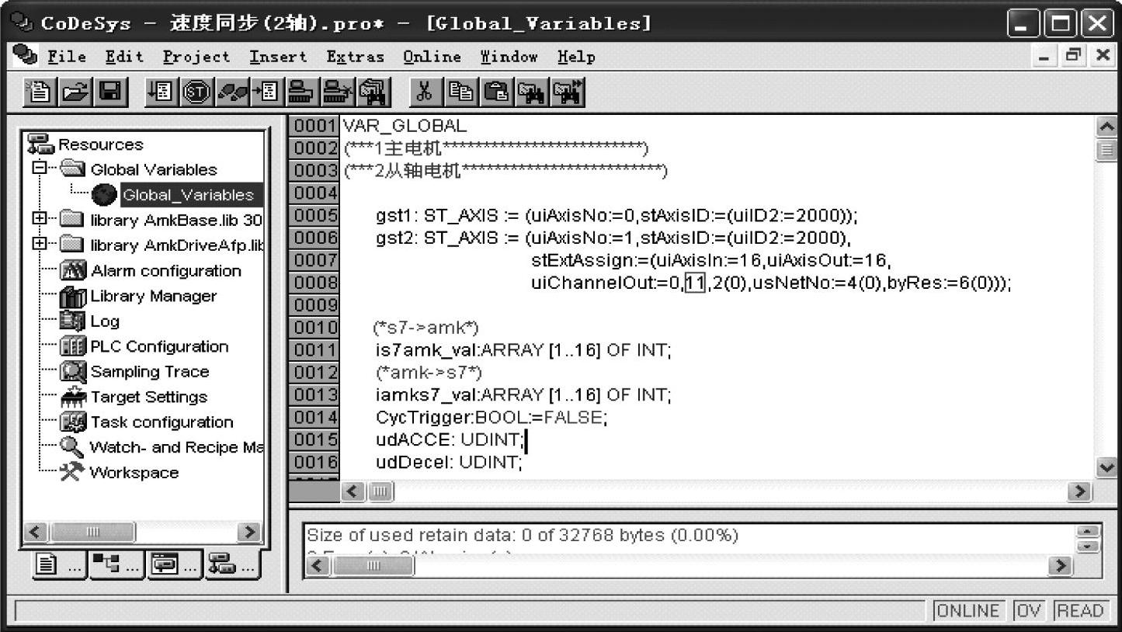Viewport: 1122px width, 632px height.
Task: Click the is7amk_val array declaration line
Action: pyautogui.click(x=523, y=350)
